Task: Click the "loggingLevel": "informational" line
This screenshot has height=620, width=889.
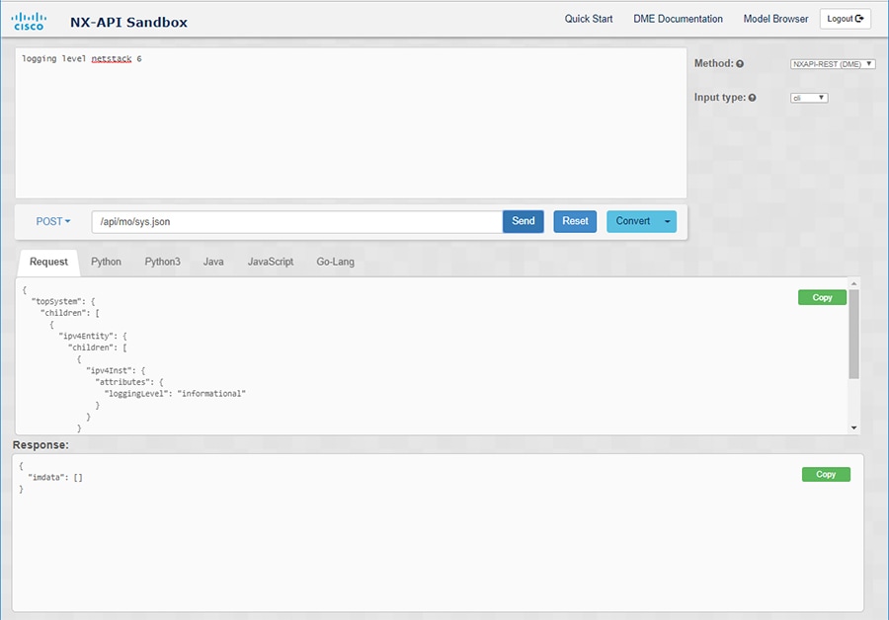Action: coord(175,393)
